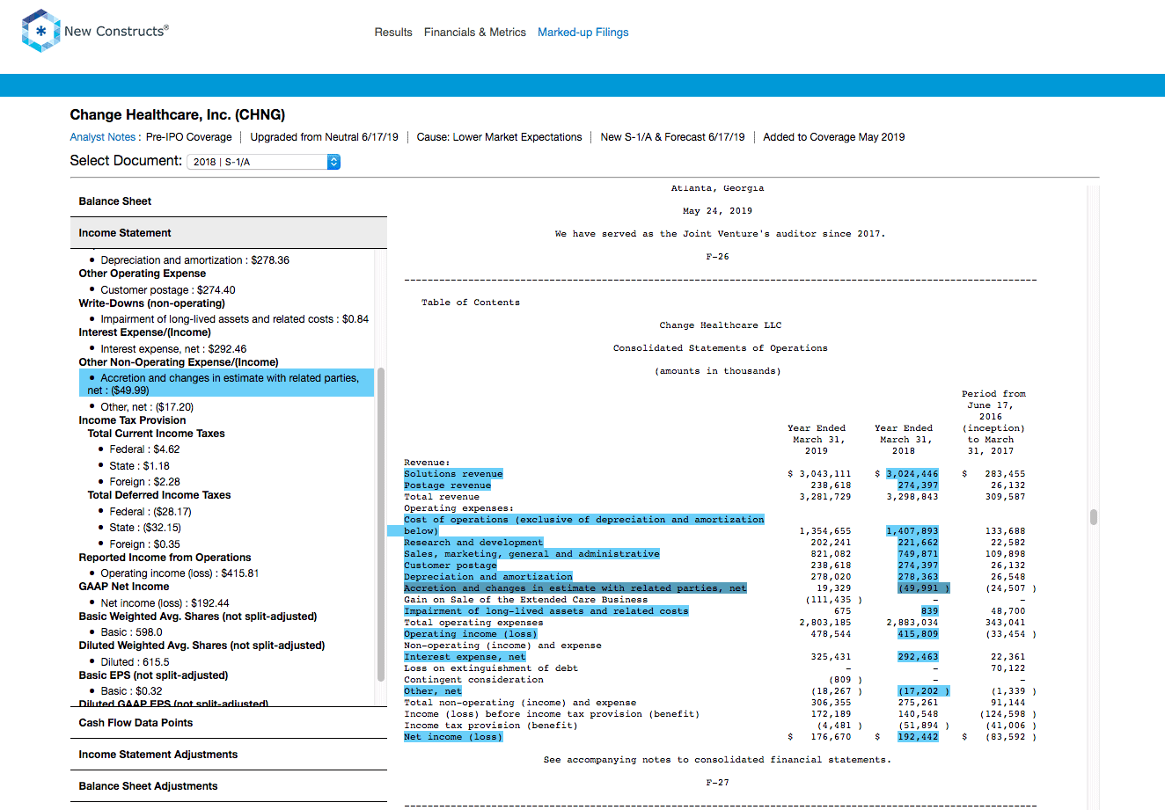Click highlighted Interest expense, net in filing
The width and height of the screenshot is (1165, 810).
pos(465,657)
